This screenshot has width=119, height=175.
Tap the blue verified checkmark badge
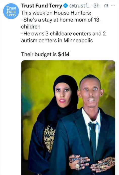66,6
